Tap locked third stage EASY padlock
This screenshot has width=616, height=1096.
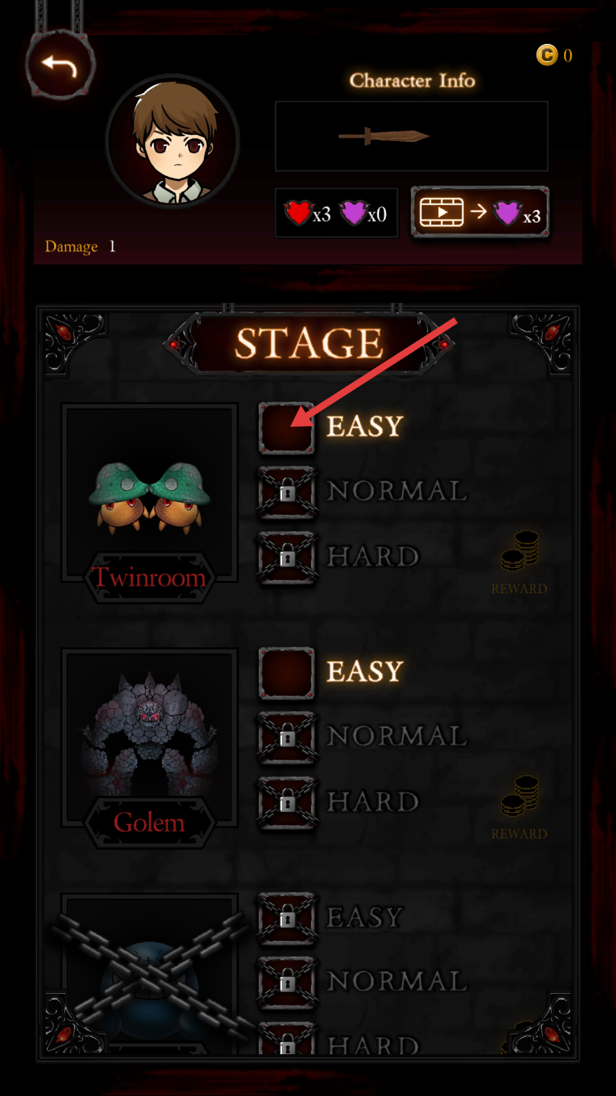point(287,918)
